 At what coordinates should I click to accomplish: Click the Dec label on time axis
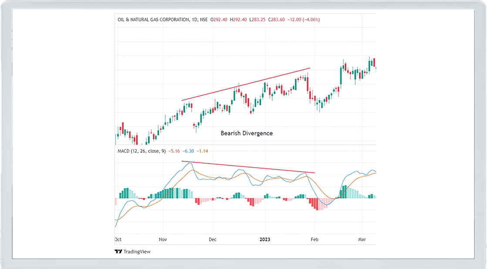(213, 239)
